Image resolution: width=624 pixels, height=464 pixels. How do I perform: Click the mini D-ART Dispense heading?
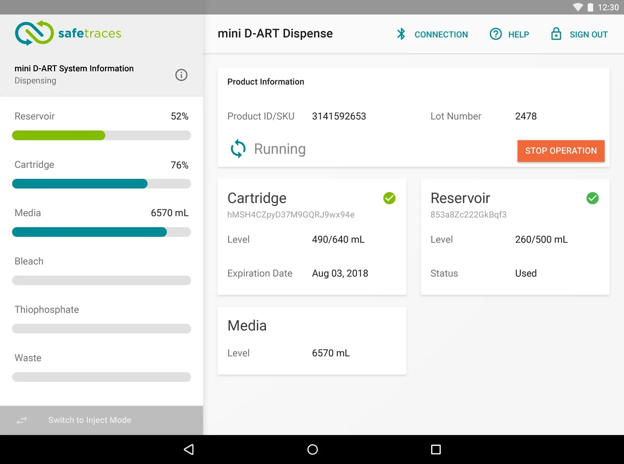[275, 34]
